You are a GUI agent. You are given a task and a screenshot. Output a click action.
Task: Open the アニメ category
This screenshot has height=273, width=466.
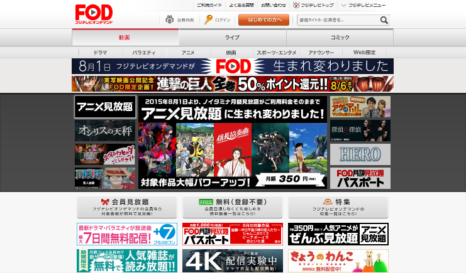[188, 53]
